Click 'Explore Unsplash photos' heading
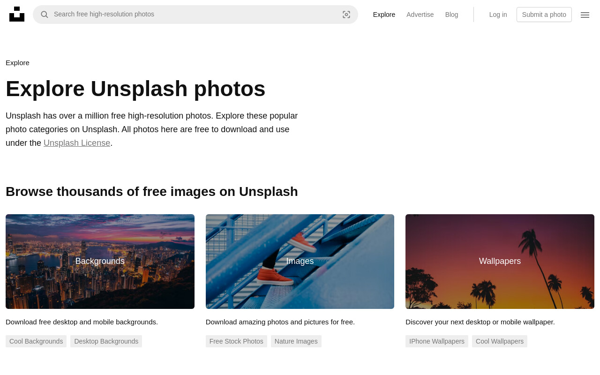This screenshot has height=375, width=600. click(135, 89)
